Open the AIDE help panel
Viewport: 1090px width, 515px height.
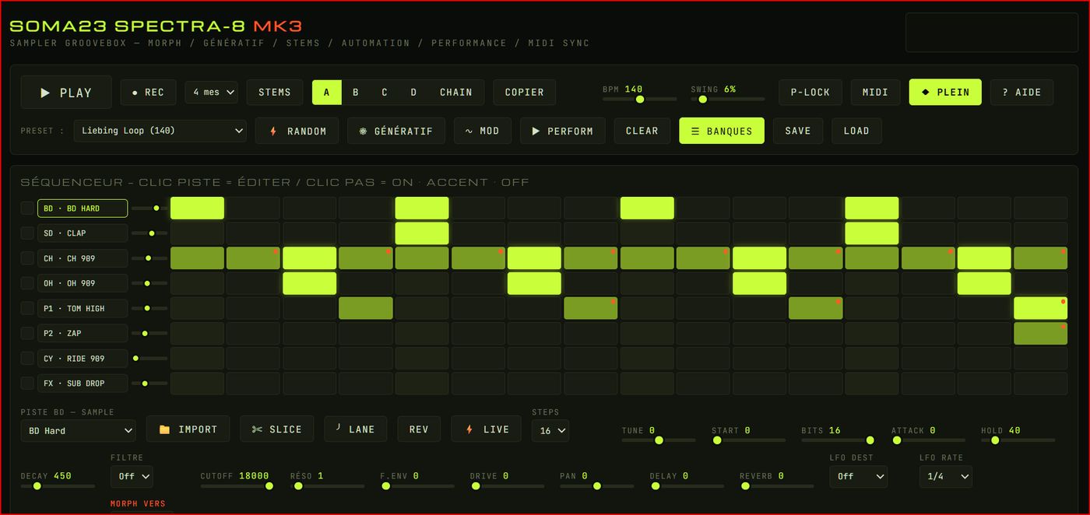tap(1021, 92)
